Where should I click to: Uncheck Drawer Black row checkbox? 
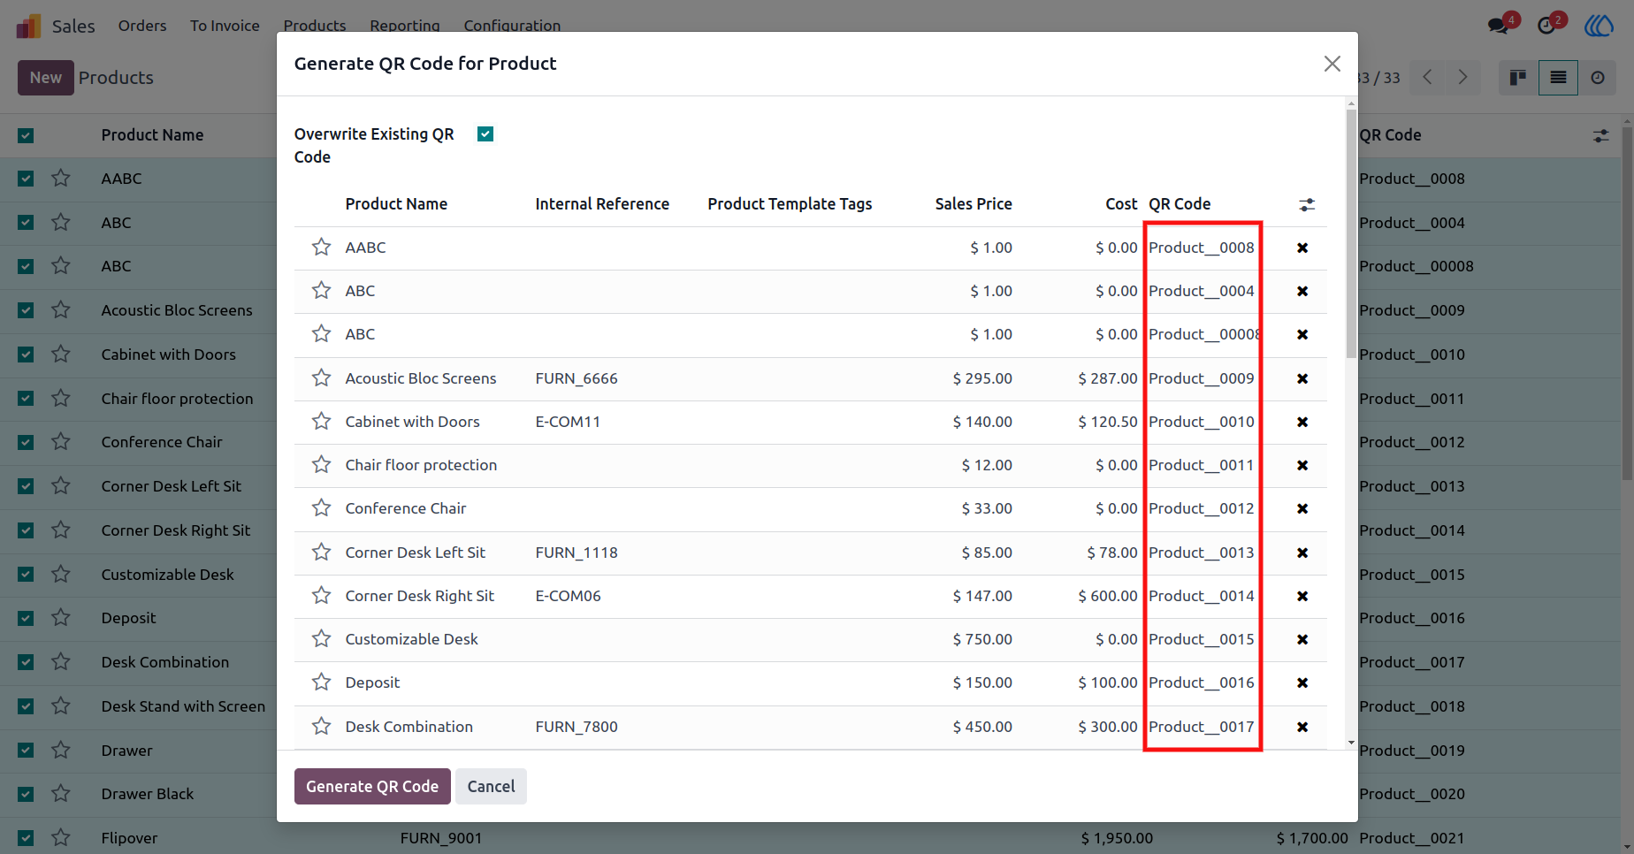pos(26,794)
